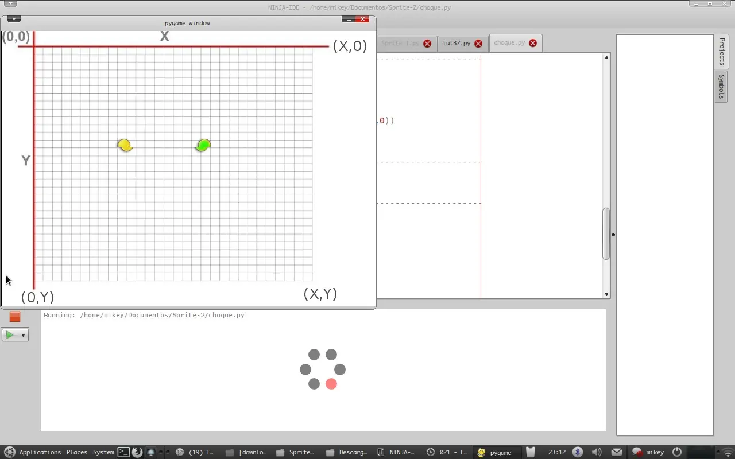This screenshot has height=459, width=735.
Task: Run the script with the green play icon
Action: click(11, 334)
